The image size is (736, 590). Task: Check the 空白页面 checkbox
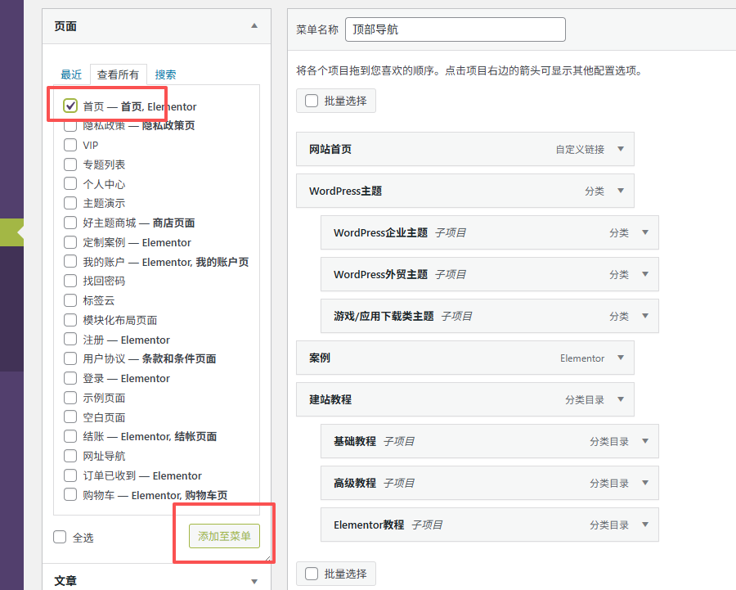pyautogui.click(x=70, y=417)
